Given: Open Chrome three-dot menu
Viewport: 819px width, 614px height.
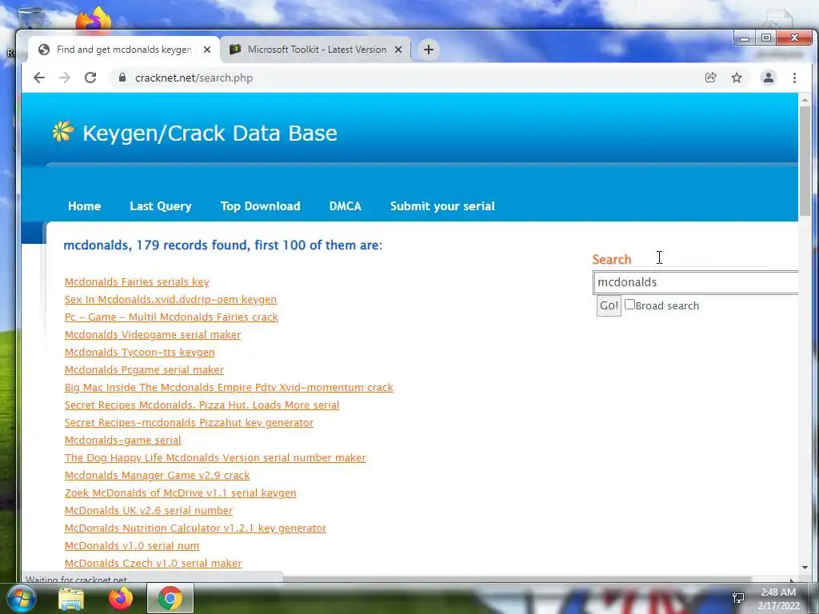Looking at the screenshot, I should [x=794, y=78].
